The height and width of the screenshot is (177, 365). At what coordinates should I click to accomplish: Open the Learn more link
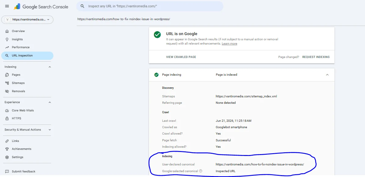[229, 44]
